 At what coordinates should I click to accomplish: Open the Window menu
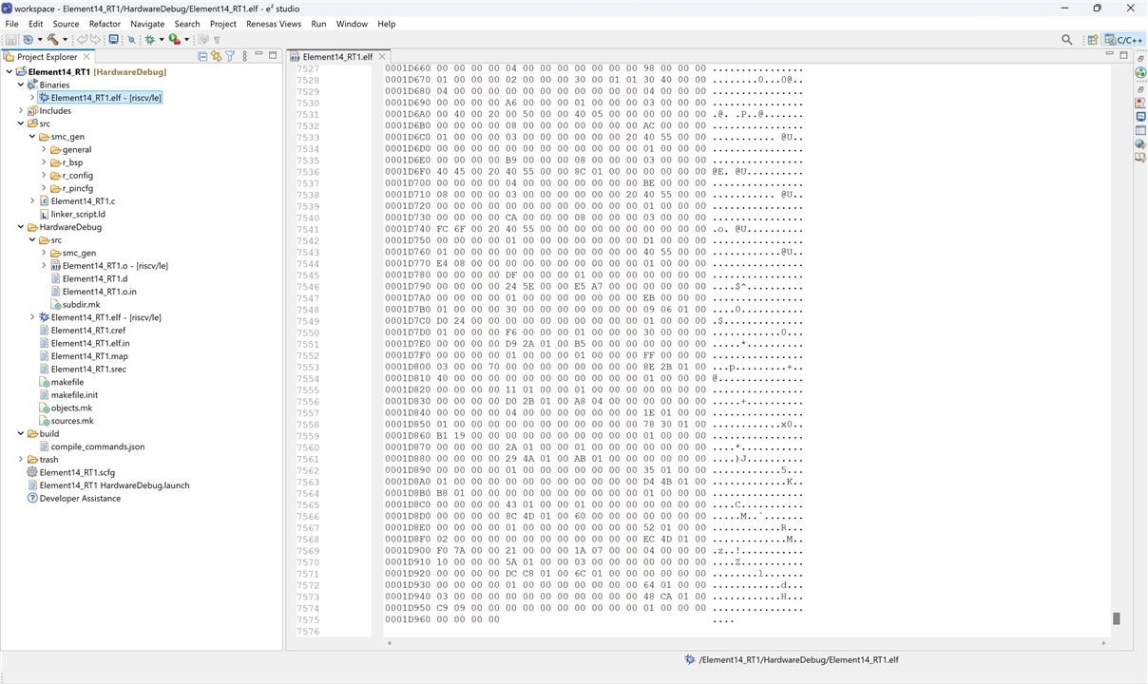(352, 24)
